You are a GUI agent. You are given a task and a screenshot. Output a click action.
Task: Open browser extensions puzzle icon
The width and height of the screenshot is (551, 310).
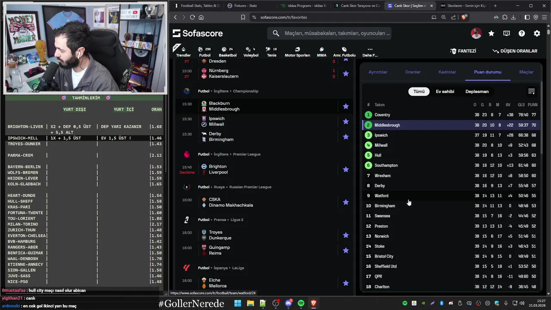pyautogui.click(x=505, y=17)
